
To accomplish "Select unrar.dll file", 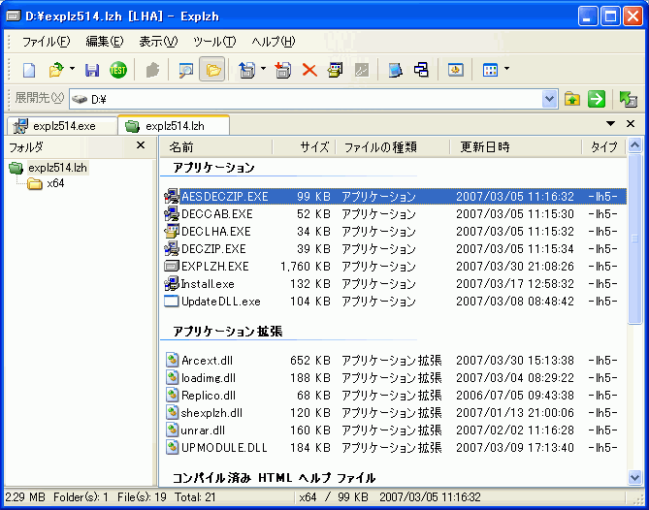I will coord(203,430).
